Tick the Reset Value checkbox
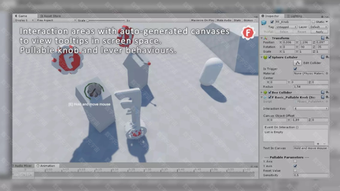The image size is (340, 191). coord(295,171)
